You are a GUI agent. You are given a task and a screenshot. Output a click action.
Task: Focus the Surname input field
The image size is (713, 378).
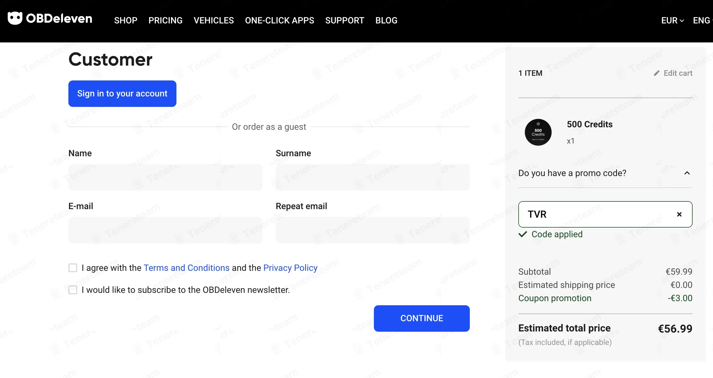click(x=372, y=177)
